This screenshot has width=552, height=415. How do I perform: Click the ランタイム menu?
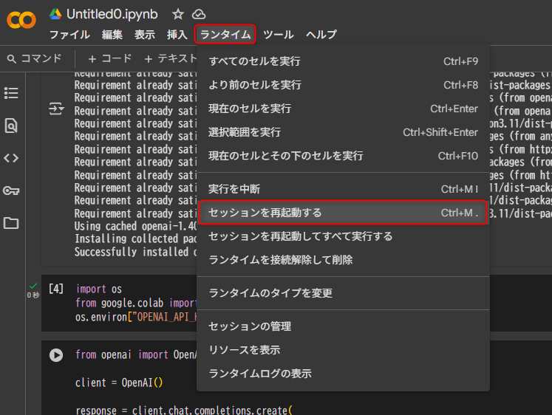tap(225, 34)
